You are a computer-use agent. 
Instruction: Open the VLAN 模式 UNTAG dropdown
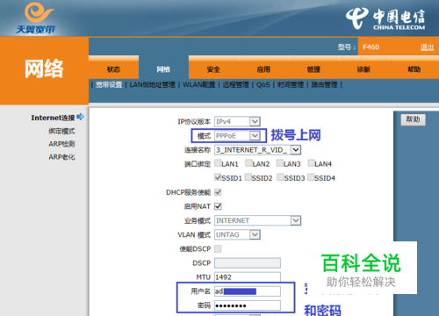[x=237, y=234]
